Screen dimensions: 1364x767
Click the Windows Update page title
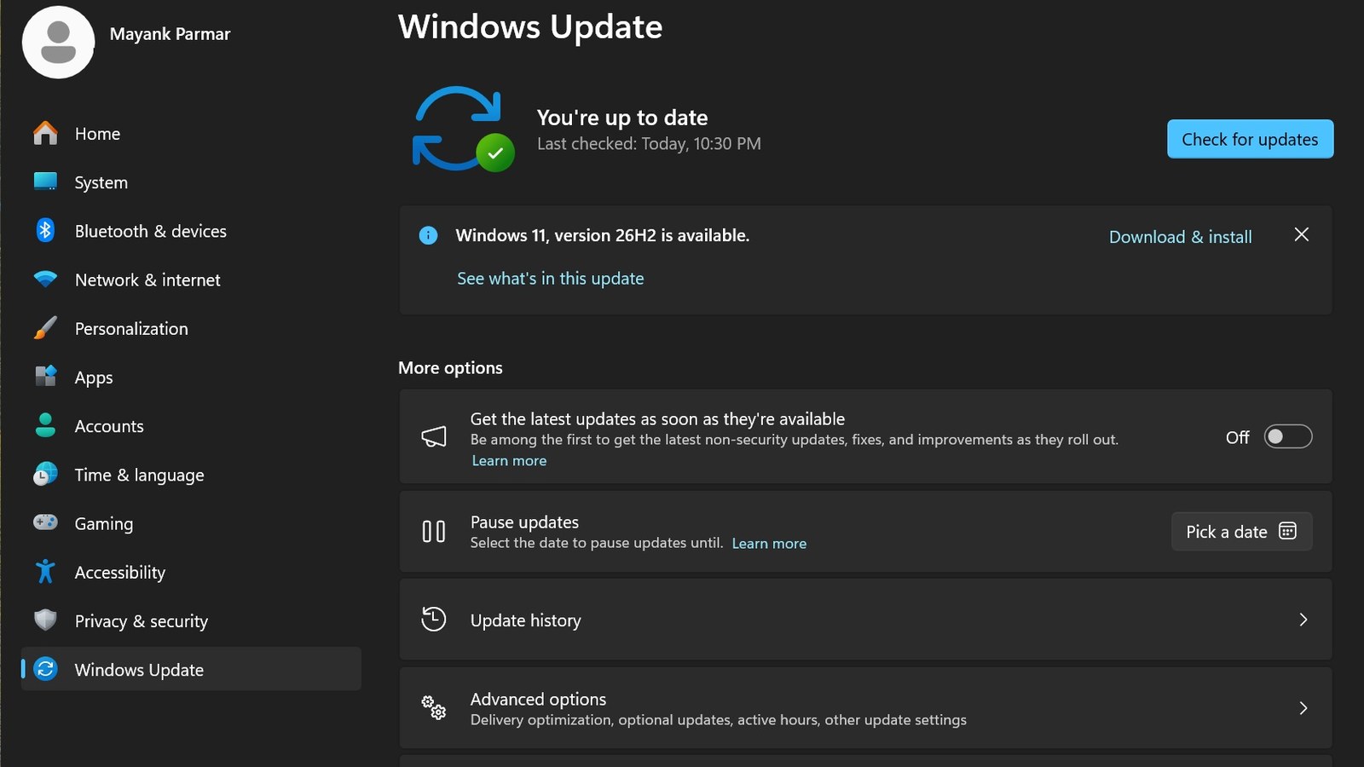click(530, 27)
